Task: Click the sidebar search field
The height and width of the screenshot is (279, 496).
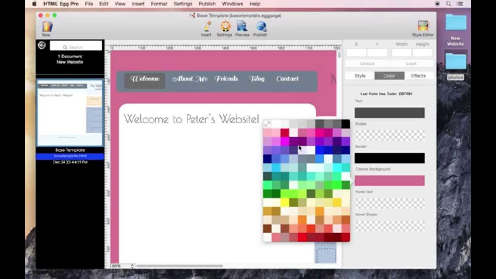Action: 76,46
